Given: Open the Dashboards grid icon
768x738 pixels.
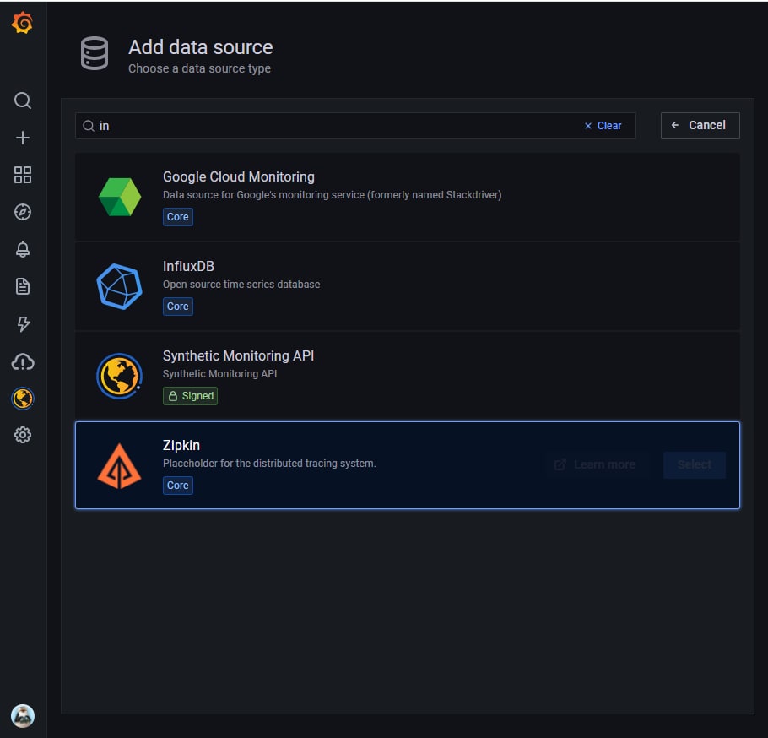Looking at the screenshot, I should (23, 175).
